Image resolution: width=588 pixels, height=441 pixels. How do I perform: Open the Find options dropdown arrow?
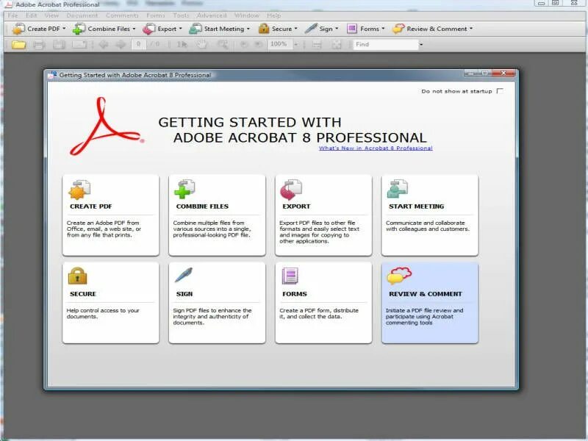click(421, 45)
